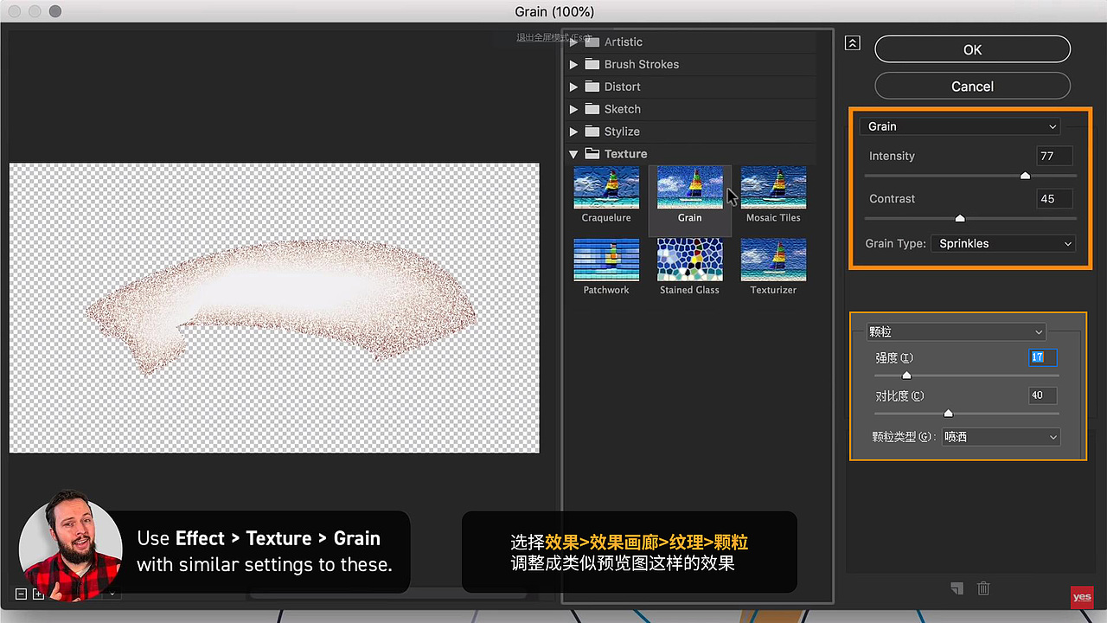Click the Sketch category label
This screenshot has height=623, width=1107.
(x=623, y=109)
